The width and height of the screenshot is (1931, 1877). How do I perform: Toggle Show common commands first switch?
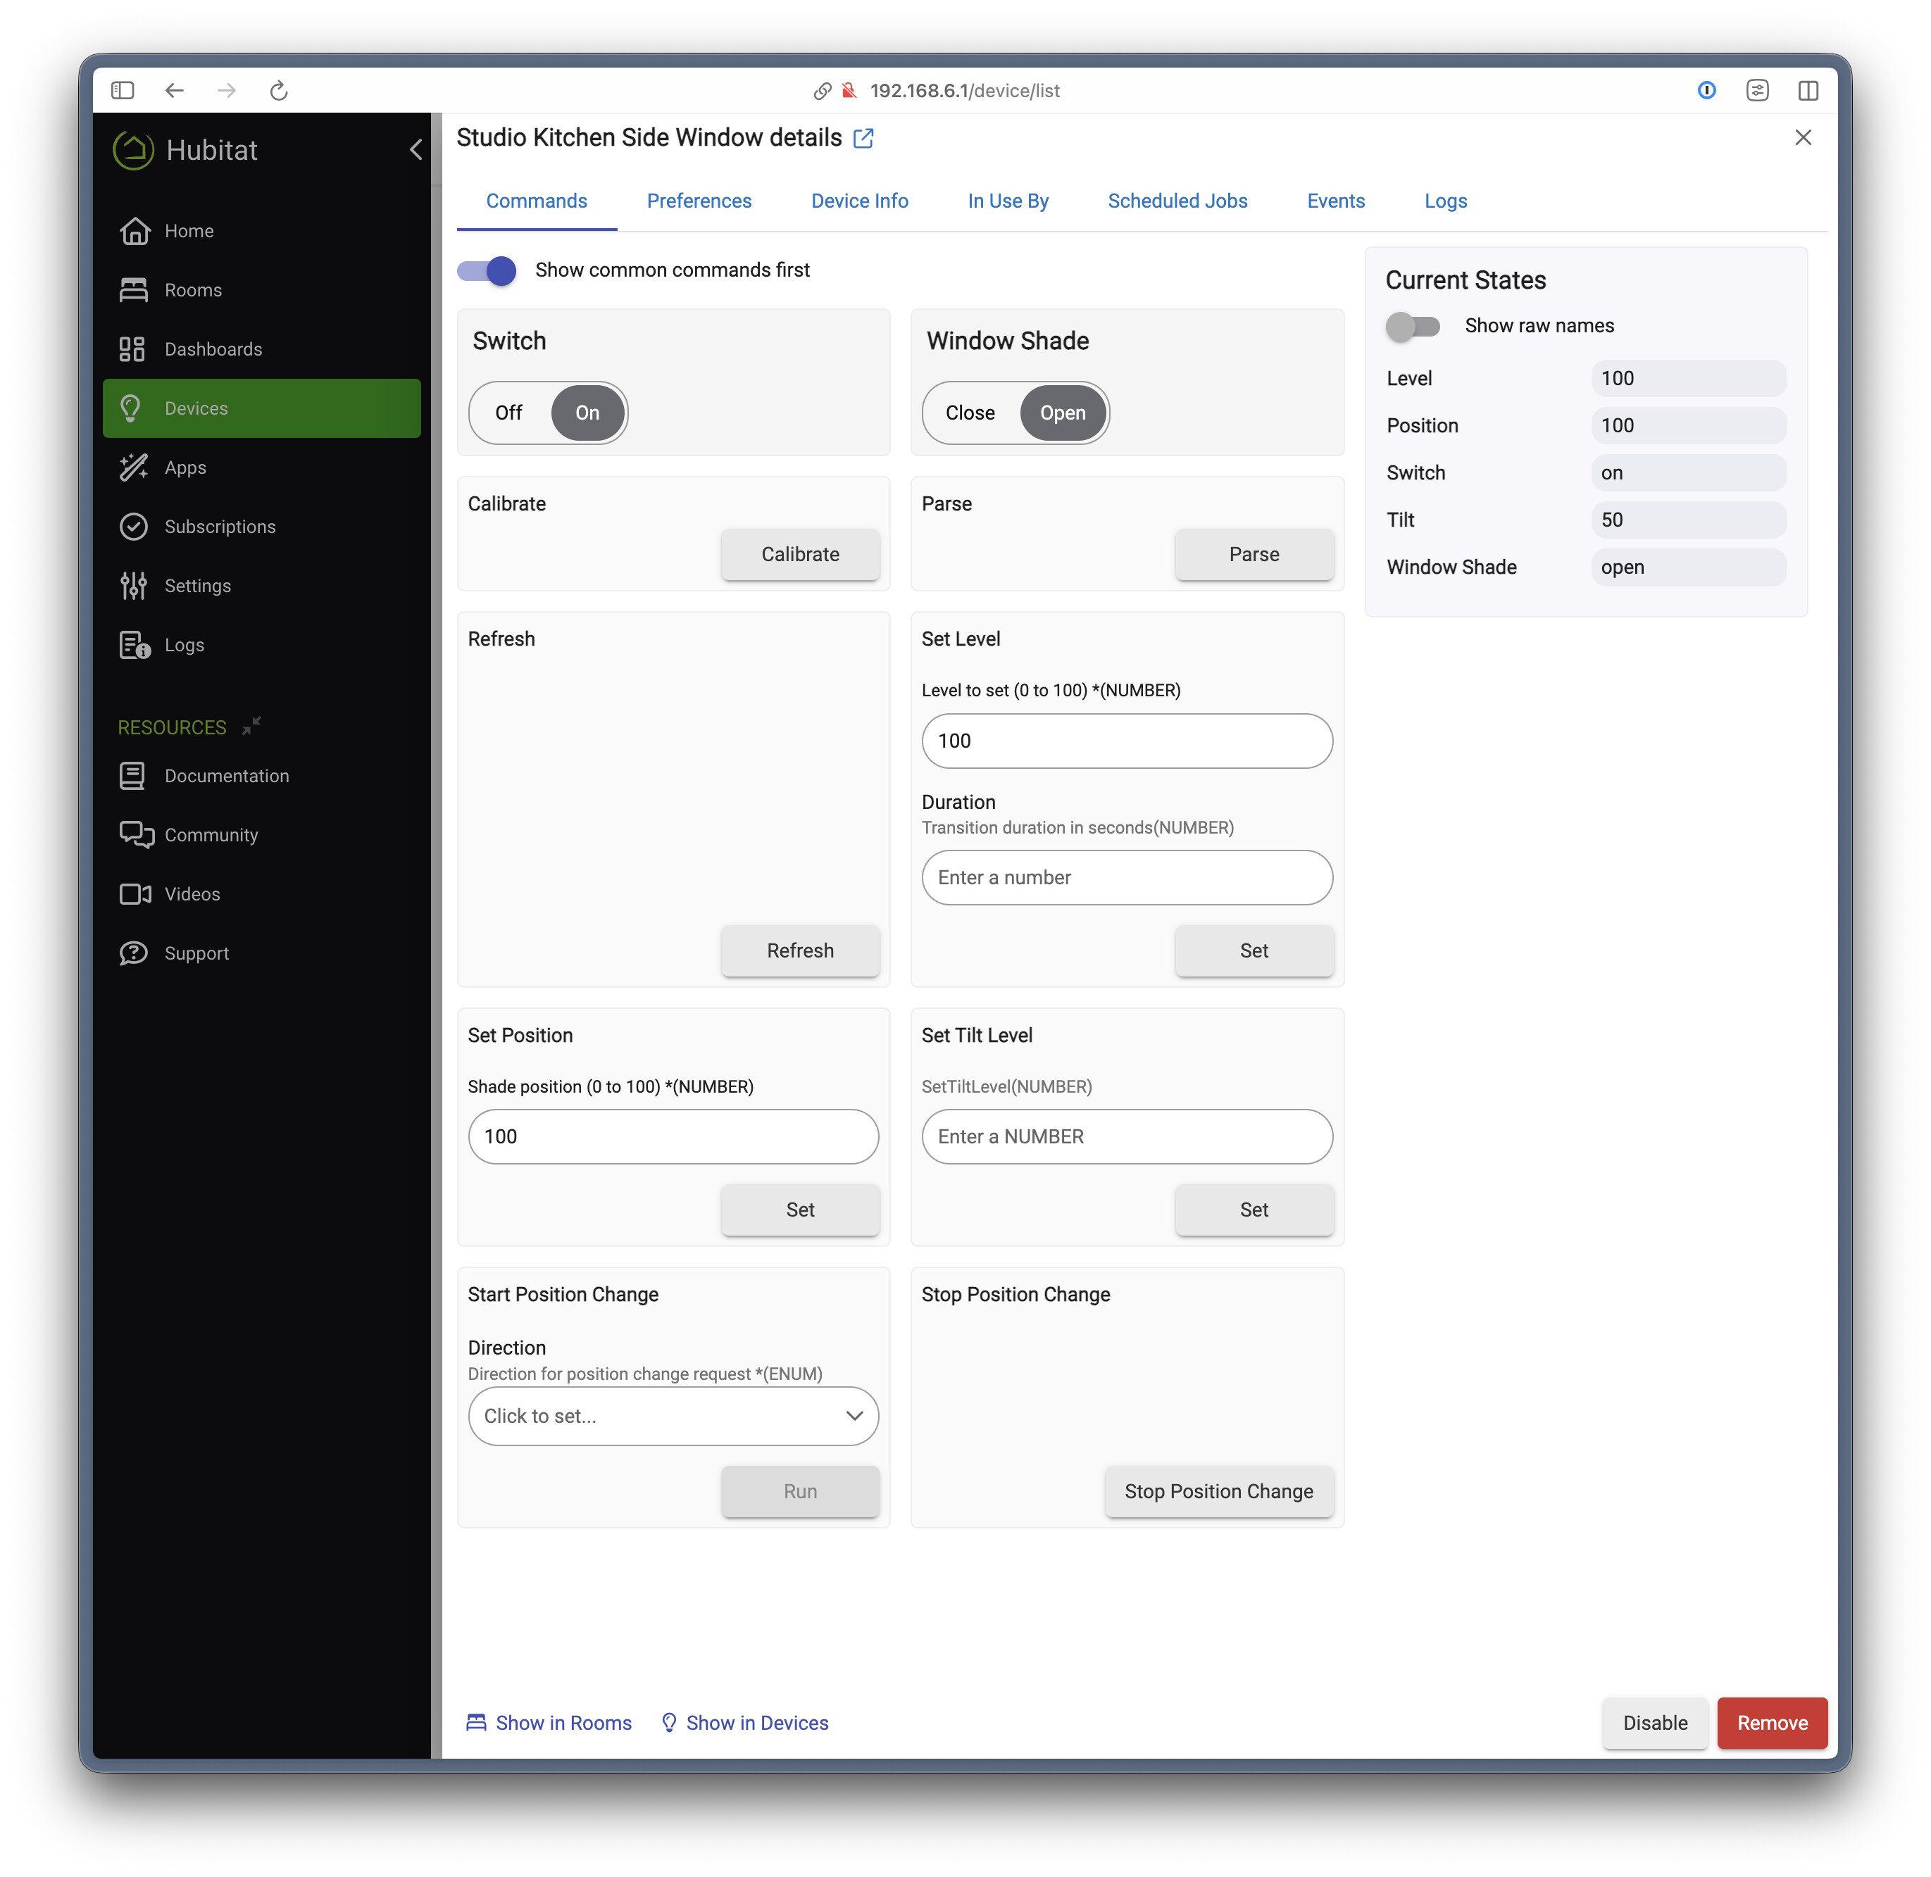[487, 270]
